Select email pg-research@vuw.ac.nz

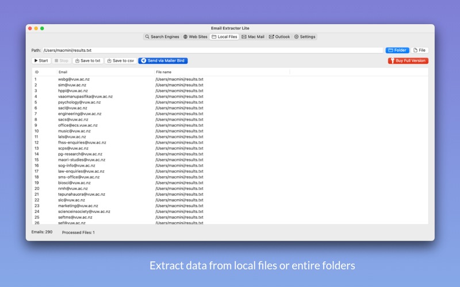click(80, 154)
